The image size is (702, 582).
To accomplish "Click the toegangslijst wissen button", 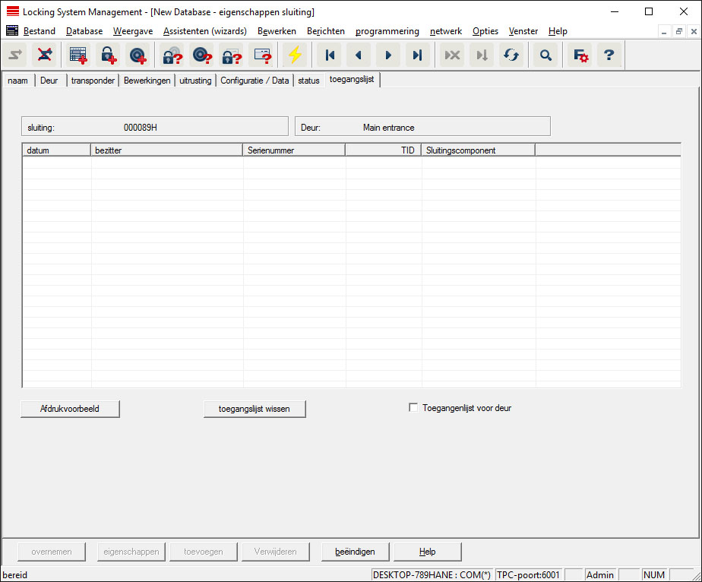I will coord(255,409).
